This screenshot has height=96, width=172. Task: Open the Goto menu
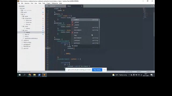(x=40, y=3)
